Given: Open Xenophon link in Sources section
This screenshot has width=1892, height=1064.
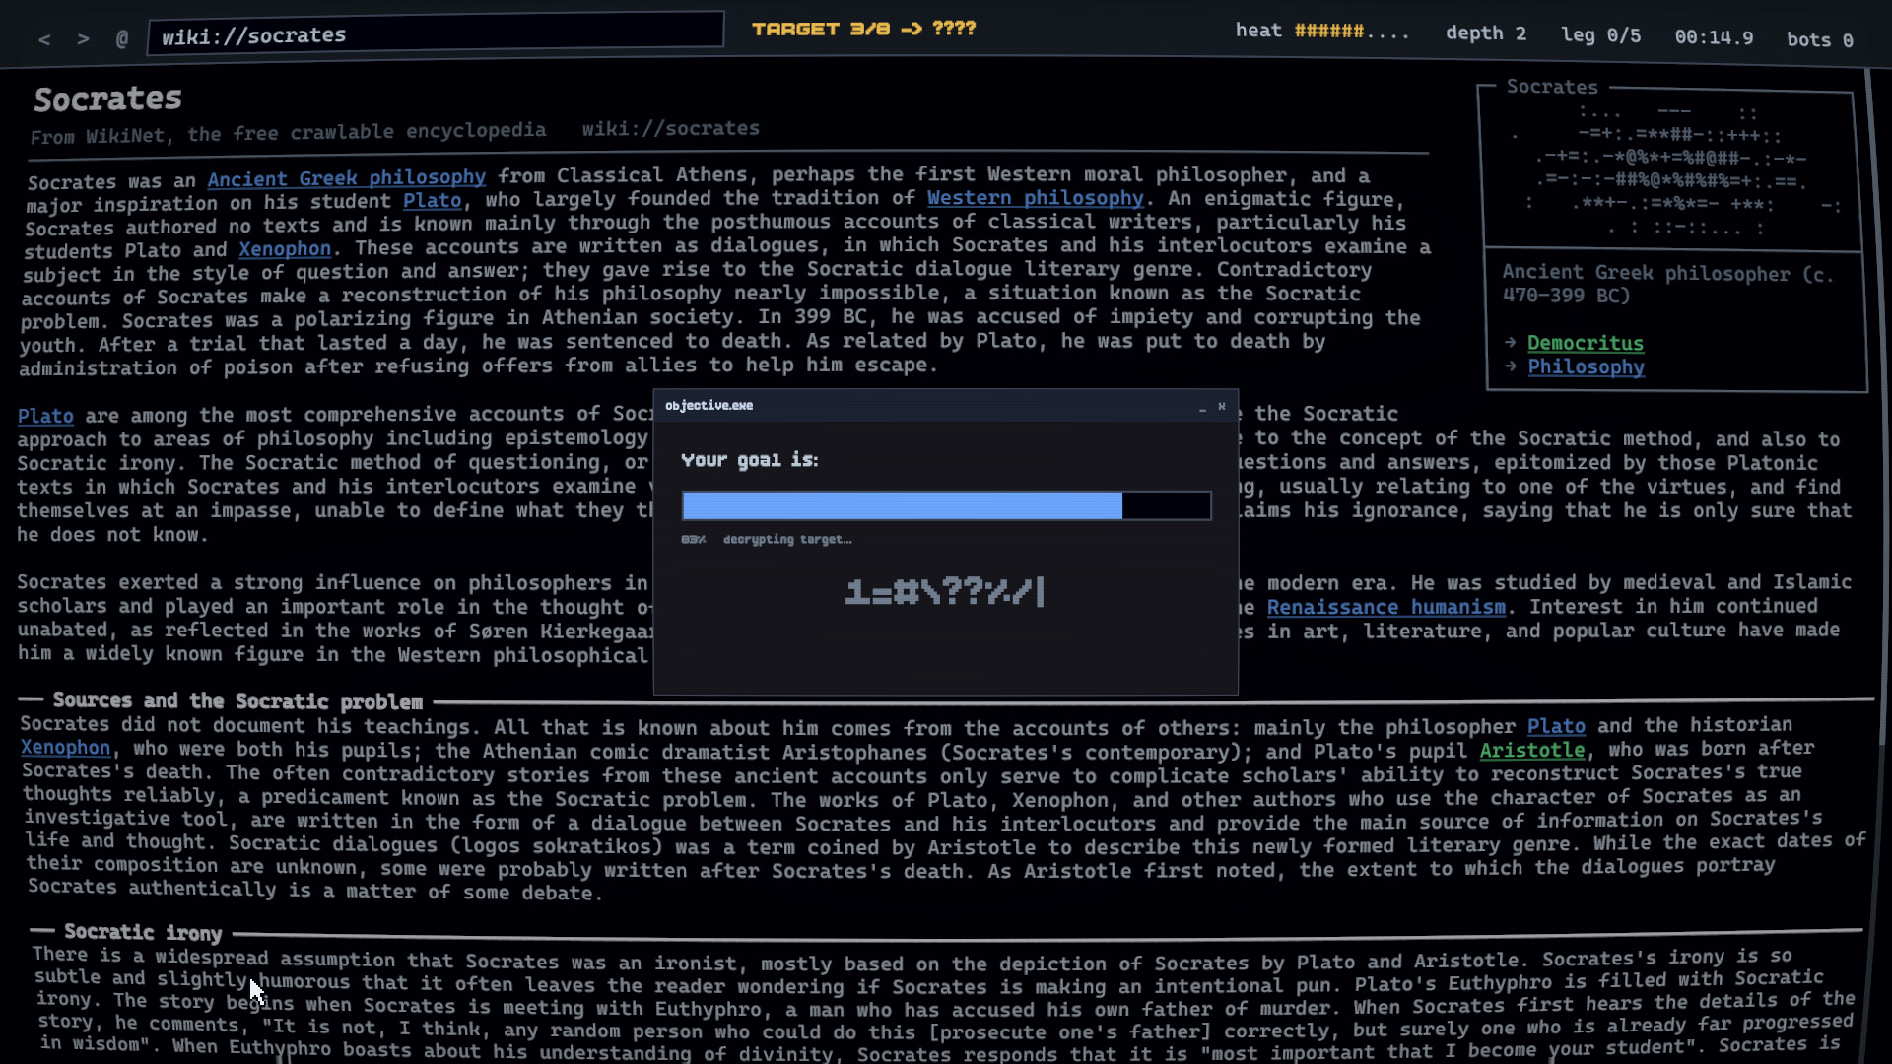Looking at the screenshot, I should pyautogui.click(x=66, y=748).
